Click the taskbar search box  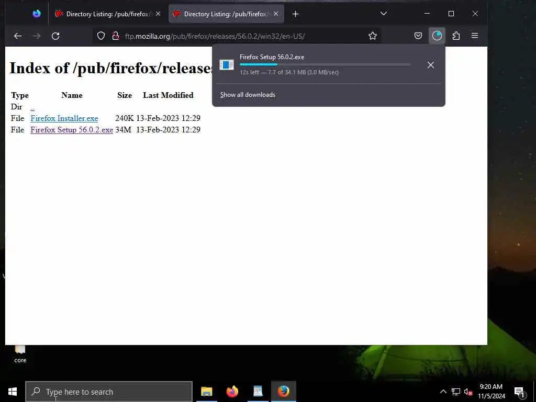point(109,392)
